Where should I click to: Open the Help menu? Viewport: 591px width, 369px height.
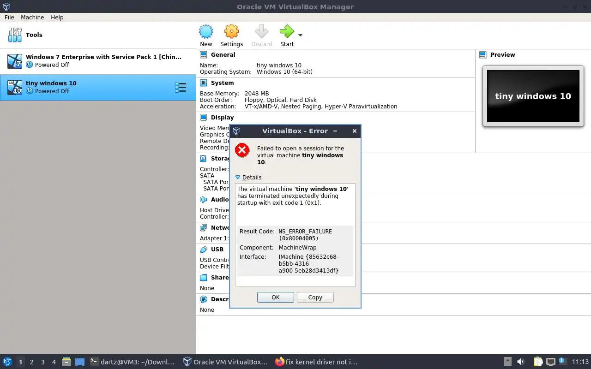[x=57, y=17]
